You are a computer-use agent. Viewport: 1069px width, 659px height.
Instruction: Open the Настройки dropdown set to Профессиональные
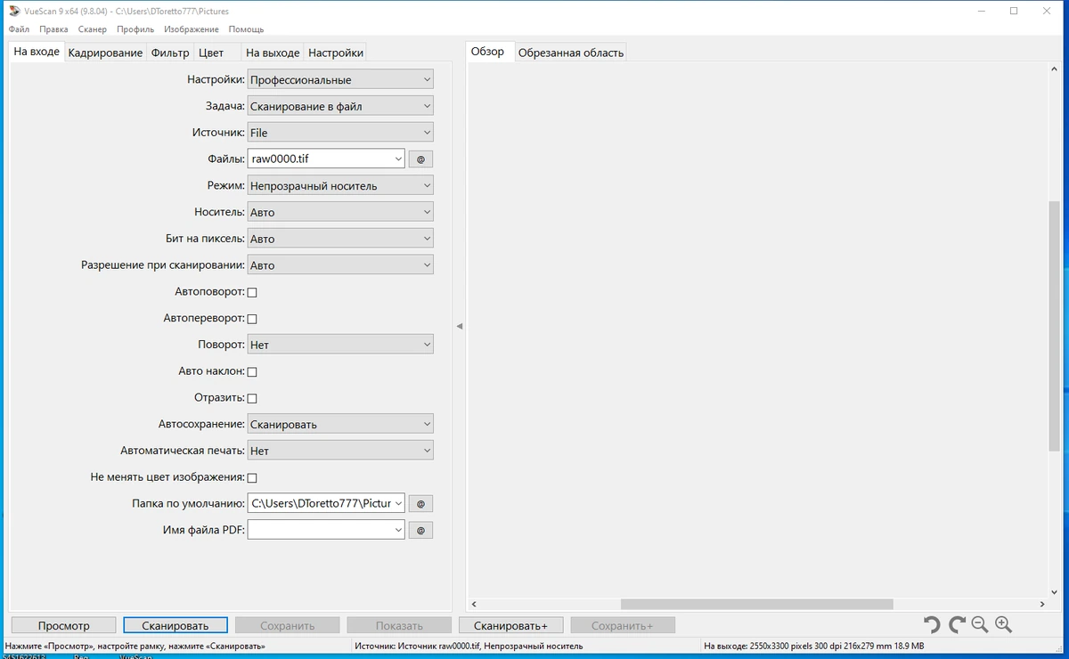point(340,80)
